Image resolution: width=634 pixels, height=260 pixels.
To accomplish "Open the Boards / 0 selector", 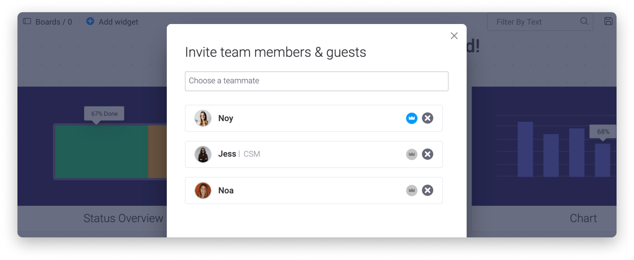I will 53,22.
